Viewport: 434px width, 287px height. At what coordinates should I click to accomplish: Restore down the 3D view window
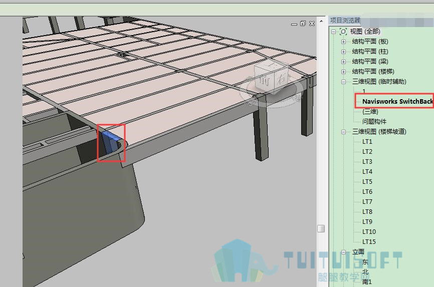pyautogui.click(x=303, y=24)
